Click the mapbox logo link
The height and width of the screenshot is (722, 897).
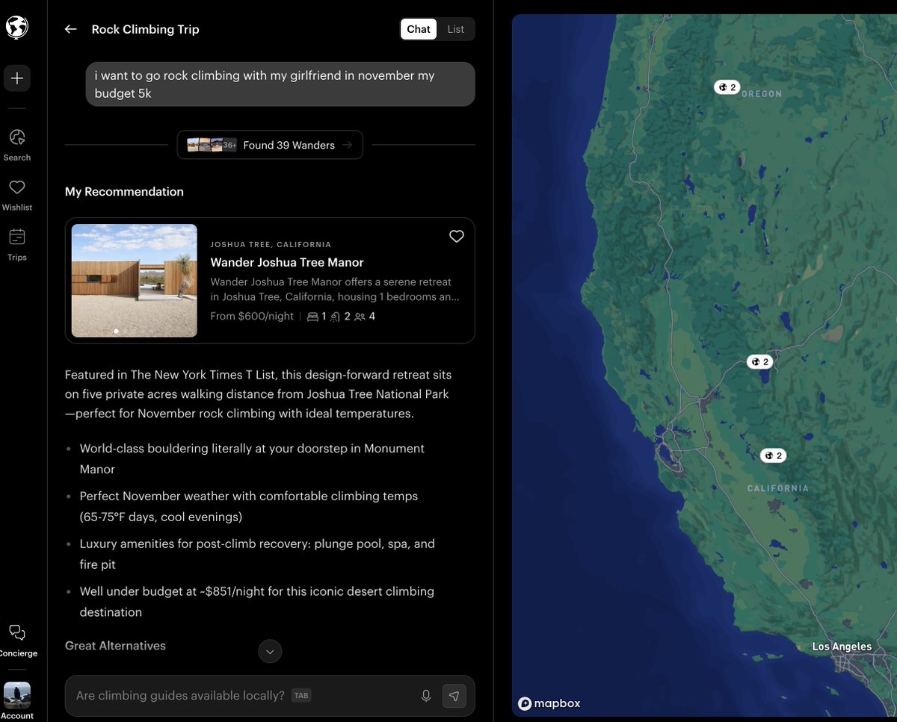point(549,703)
